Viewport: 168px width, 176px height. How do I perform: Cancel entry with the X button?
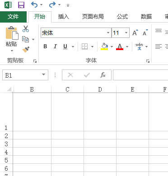[70, 75]
